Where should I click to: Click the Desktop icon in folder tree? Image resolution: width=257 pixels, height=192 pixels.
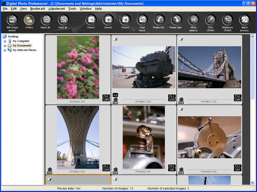pos(4,36)
